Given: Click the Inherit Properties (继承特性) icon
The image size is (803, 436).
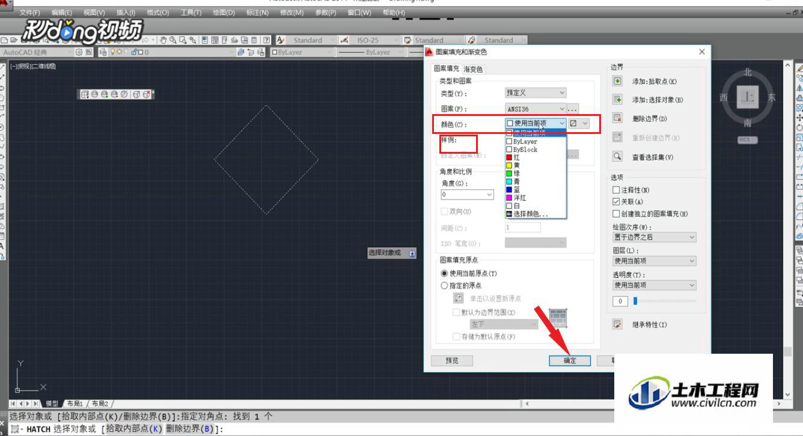Looking at the screenshot, I should point(617,324).
